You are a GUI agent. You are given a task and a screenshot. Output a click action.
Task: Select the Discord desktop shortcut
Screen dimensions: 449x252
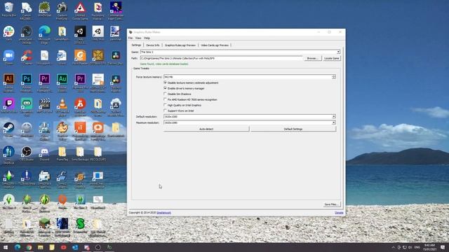[x=44, y=153]
